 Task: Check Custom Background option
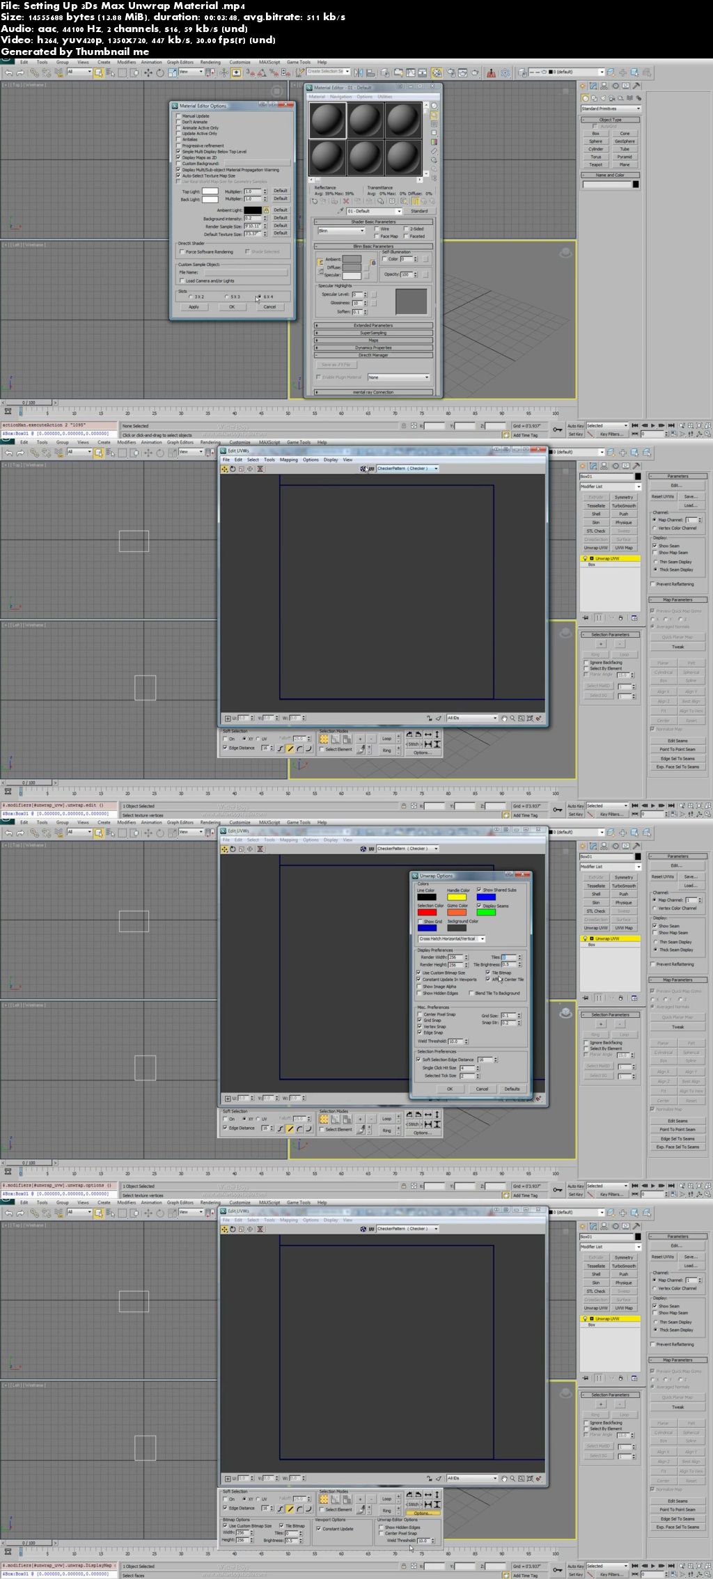pos(178,164)
